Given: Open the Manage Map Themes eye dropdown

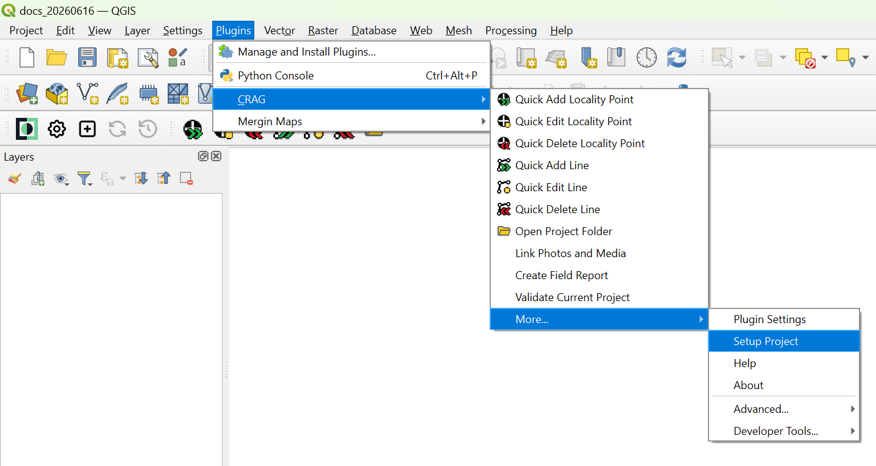Looking at the screenshot, I should (61, 178).
